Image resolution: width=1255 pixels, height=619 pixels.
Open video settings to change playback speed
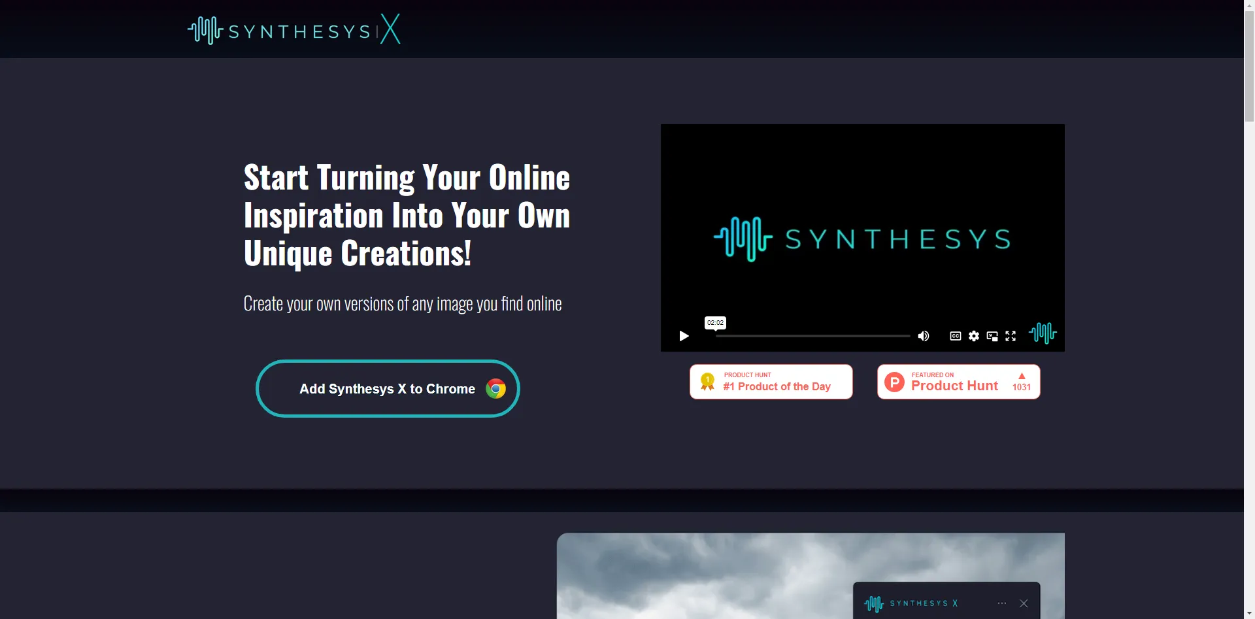point(973,335)
